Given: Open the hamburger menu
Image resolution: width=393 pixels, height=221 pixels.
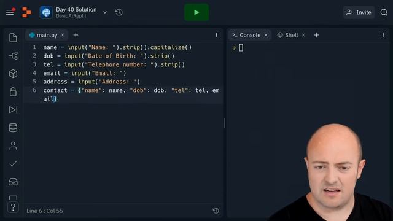Looking at the screenshot, I should [10, 12].
